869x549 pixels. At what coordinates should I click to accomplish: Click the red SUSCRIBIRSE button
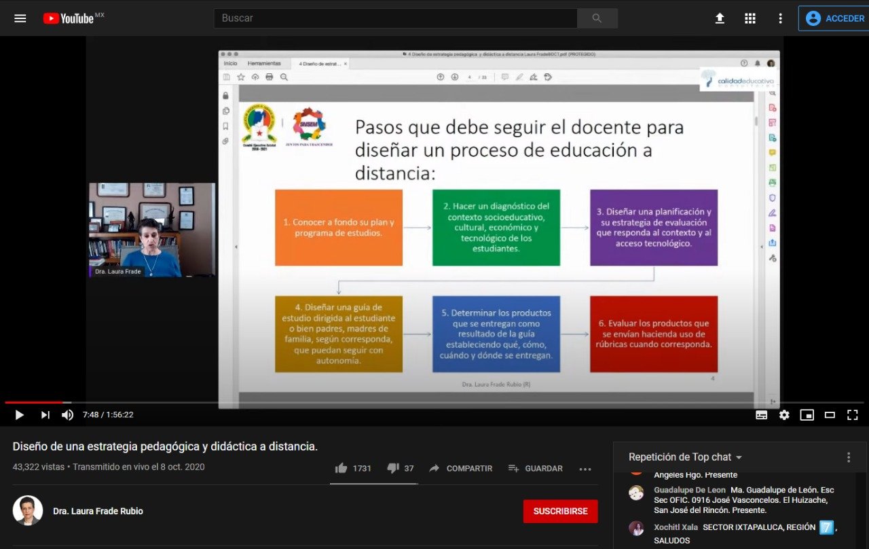click(560, 511)
